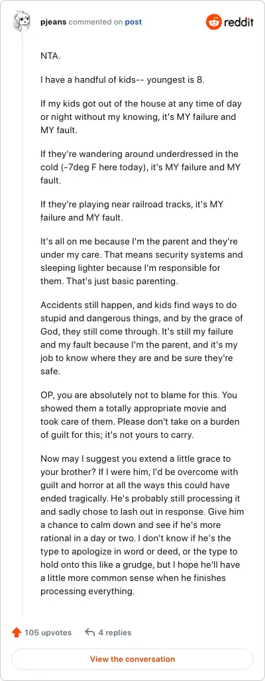Open the pjeans username profile link
Image resolution: width=265 pixels, height=681 pixels.
pos(54,22)
